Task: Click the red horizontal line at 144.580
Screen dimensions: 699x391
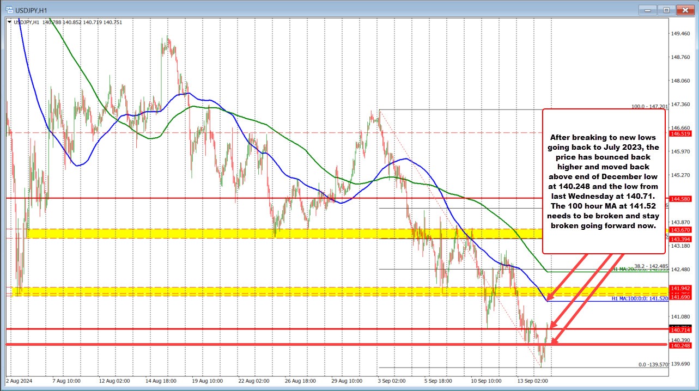Action: [x=218, y=197]
